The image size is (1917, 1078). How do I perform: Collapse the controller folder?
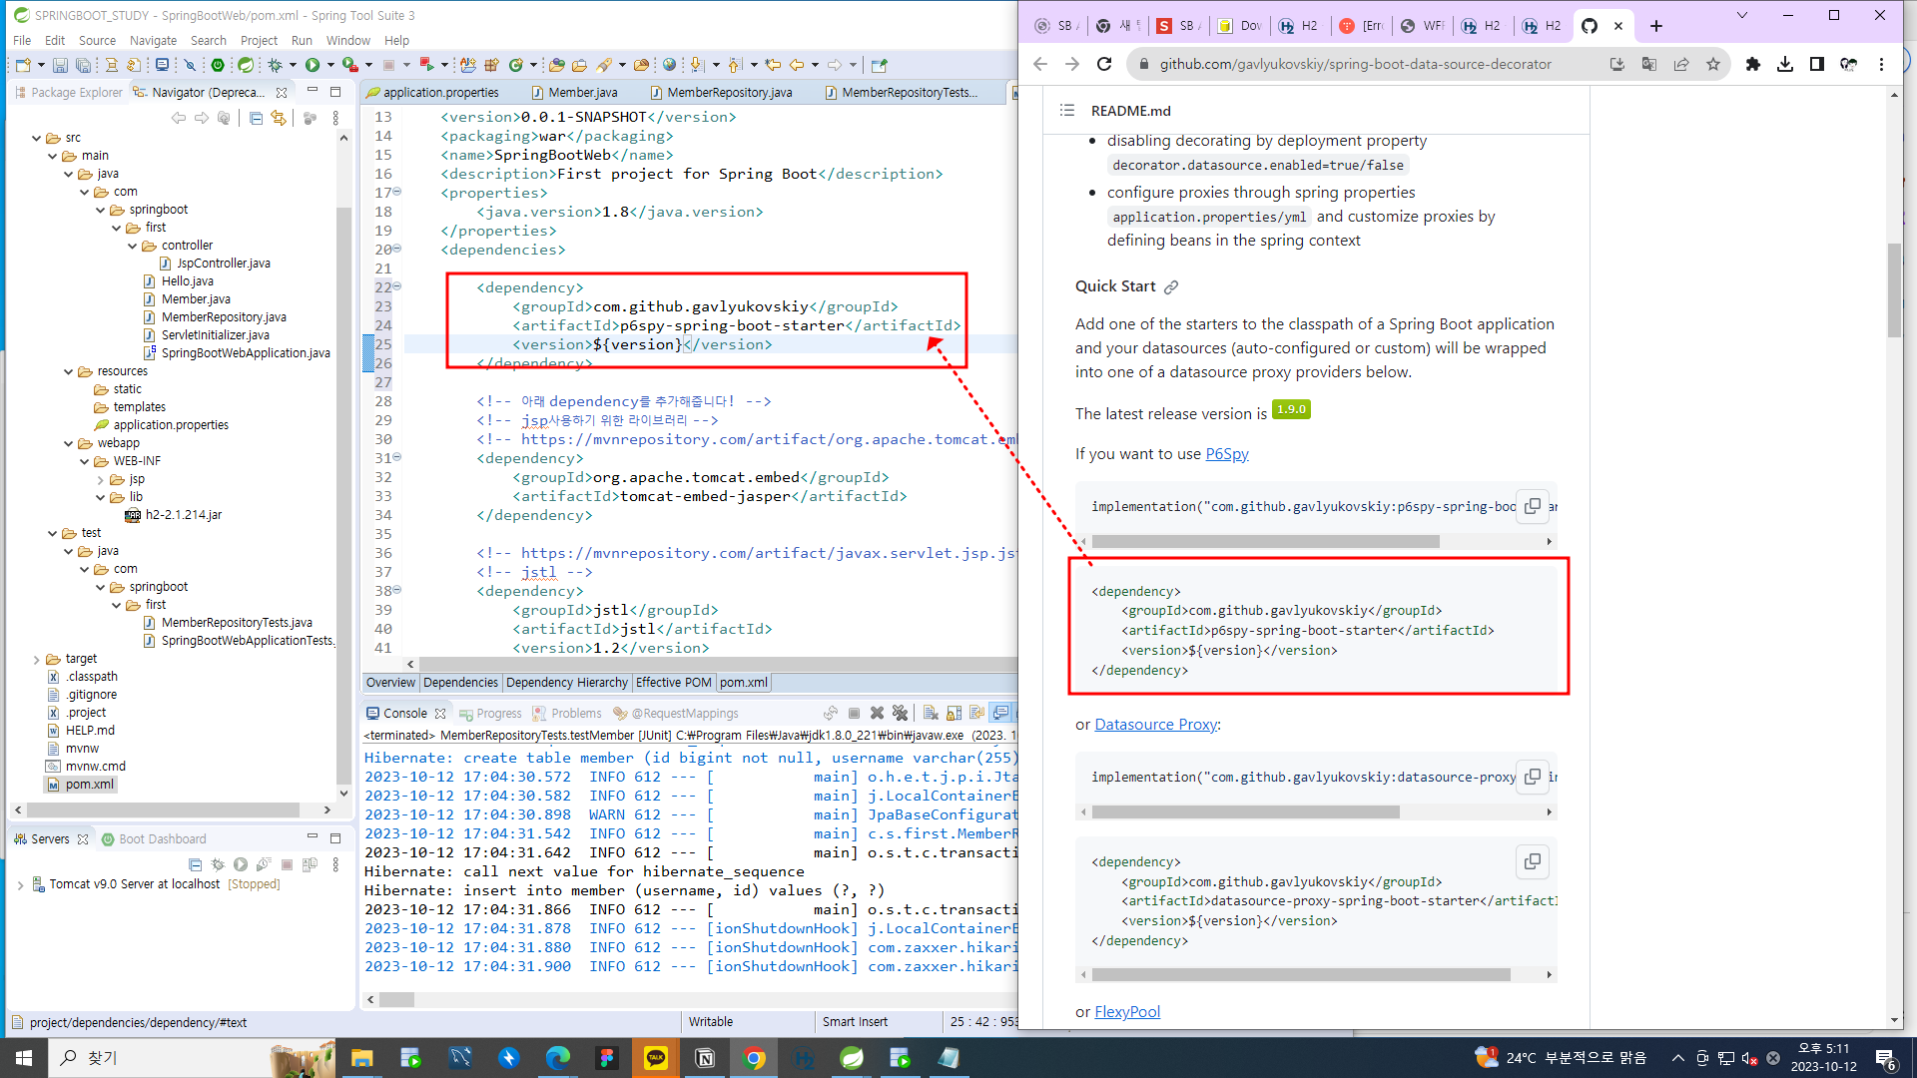point(133,246)
